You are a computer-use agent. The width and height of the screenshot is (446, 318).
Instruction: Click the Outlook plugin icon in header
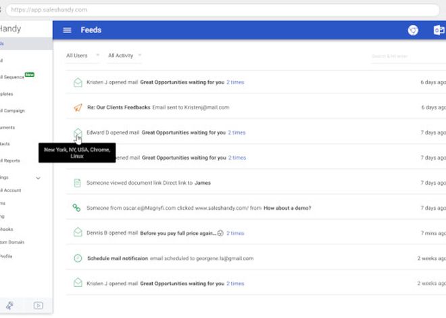439,30
